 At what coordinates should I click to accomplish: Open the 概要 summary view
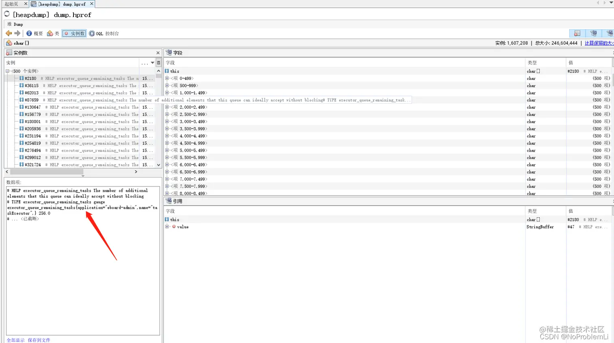35,33
